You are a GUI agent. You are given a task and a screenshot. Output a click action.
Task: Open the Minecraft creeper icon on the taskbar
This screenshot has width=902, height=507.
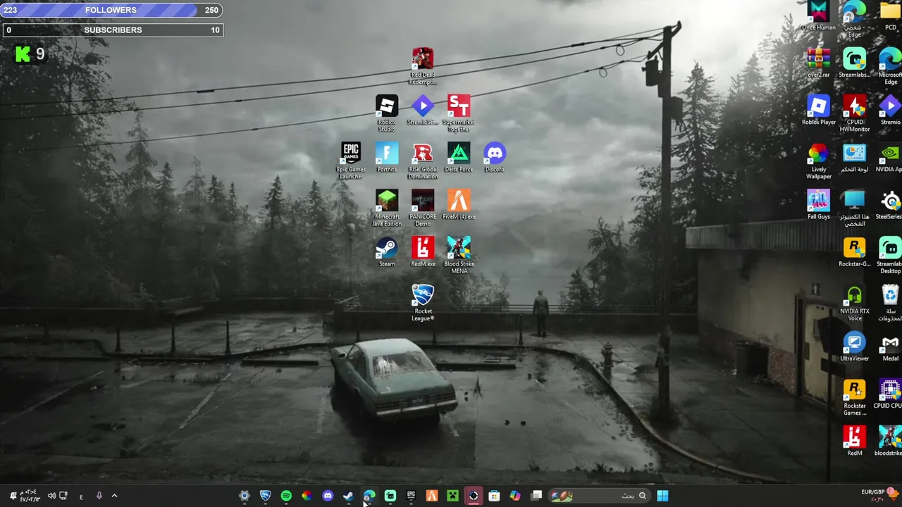pos(452,496)
